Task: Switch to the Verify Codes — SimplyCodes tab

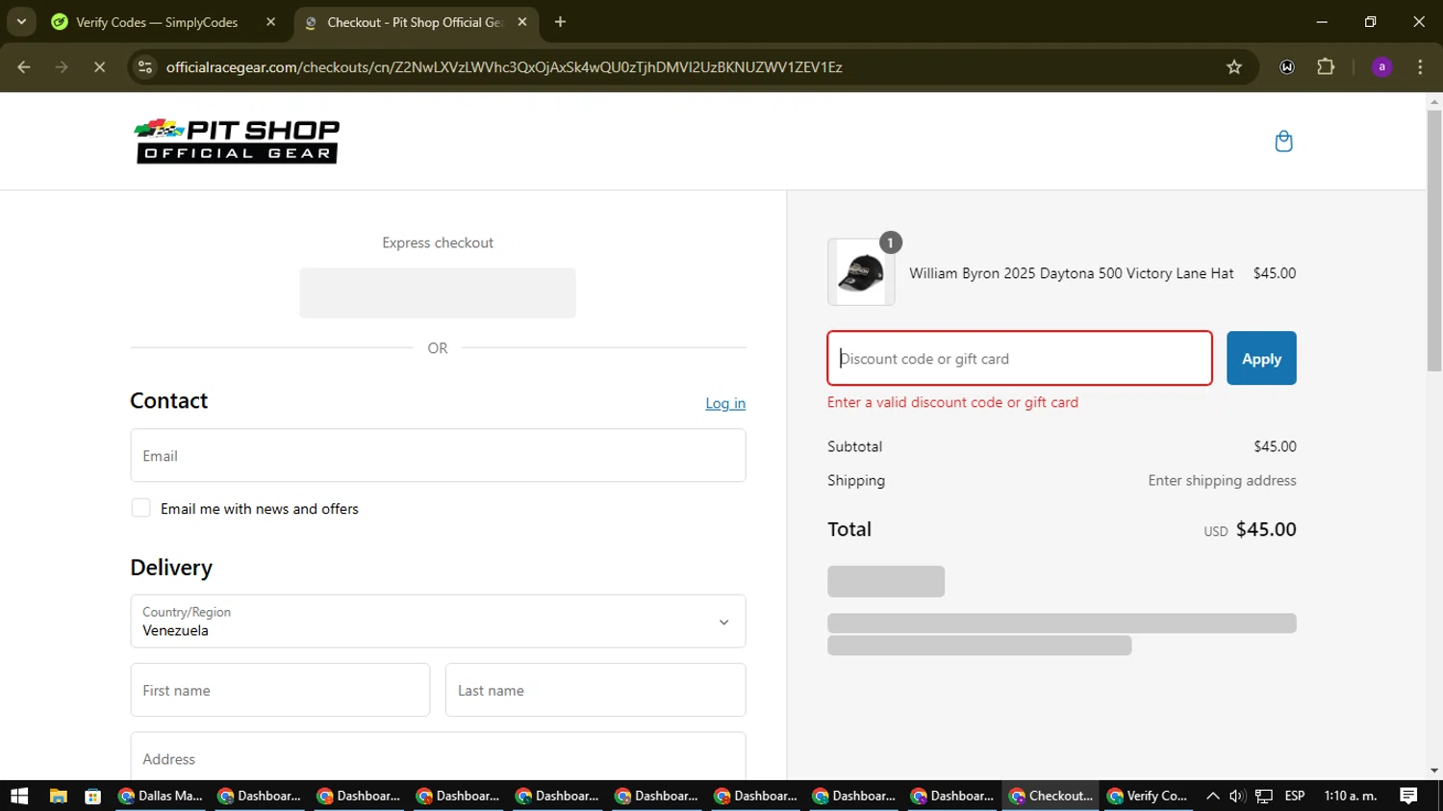Action: [x=164, y=22]
